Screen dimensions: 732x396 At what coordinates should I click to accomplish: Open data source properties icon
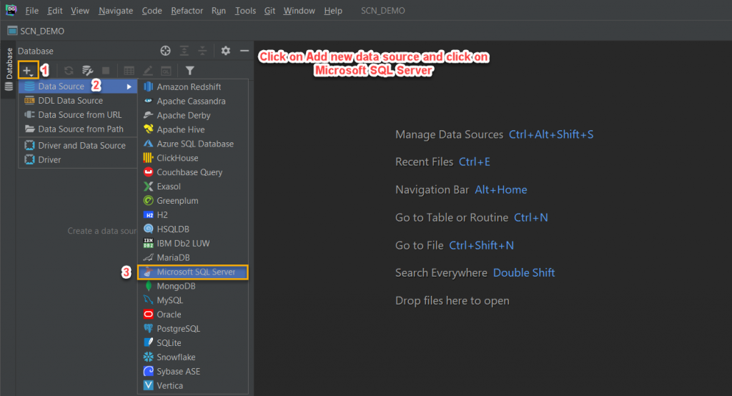point(87,71)
